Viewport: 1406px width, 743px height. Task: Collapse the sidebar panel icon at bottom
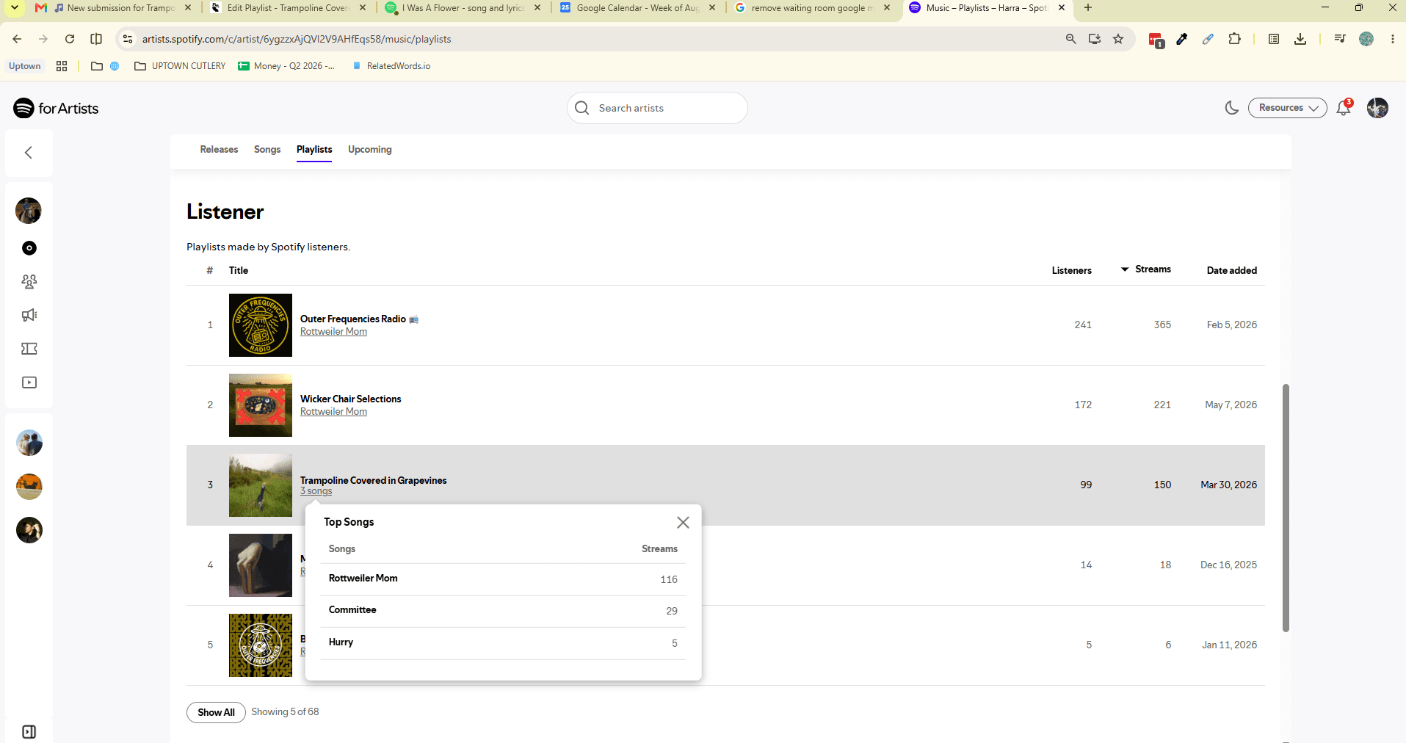tap(29, 732)
